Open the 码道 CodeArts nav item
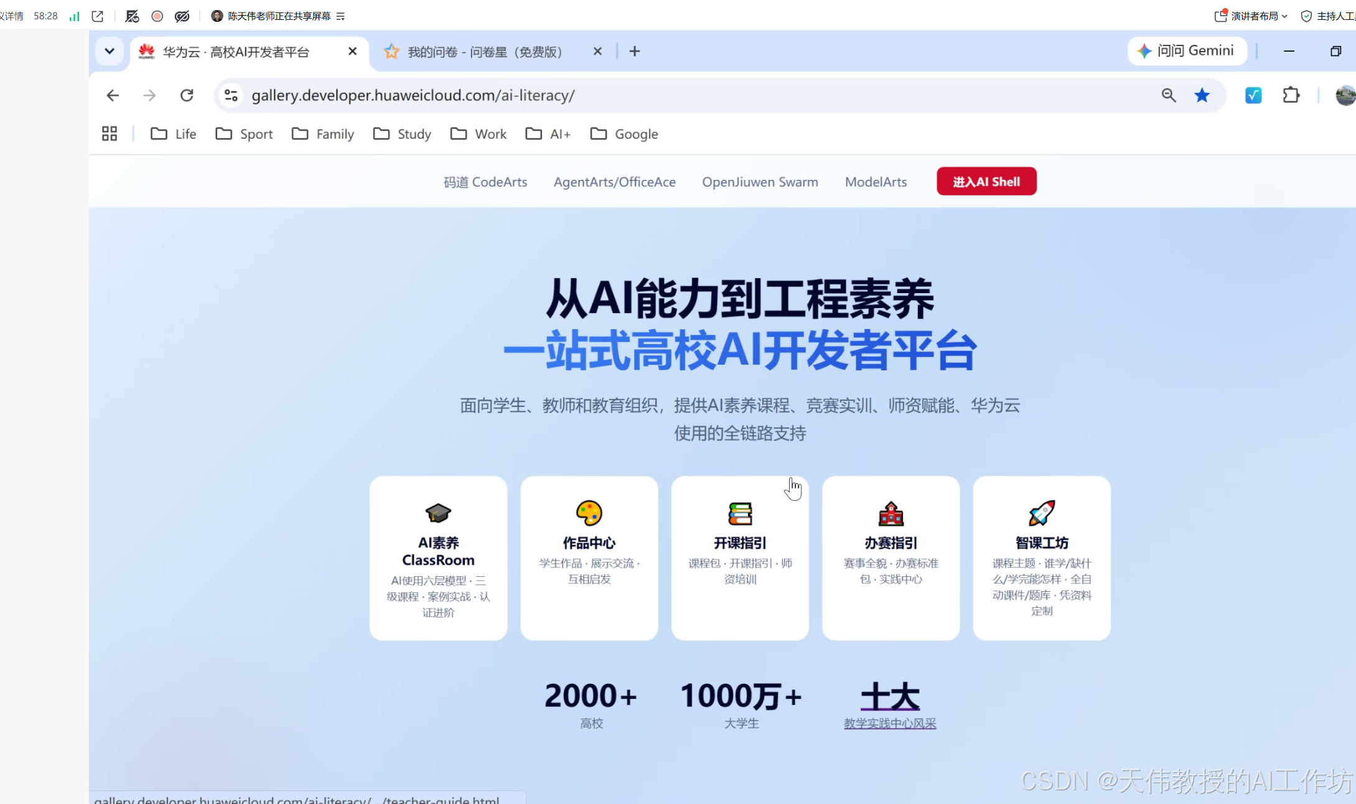The width and height of the screenshot is (1356, 804). [485, 182]
